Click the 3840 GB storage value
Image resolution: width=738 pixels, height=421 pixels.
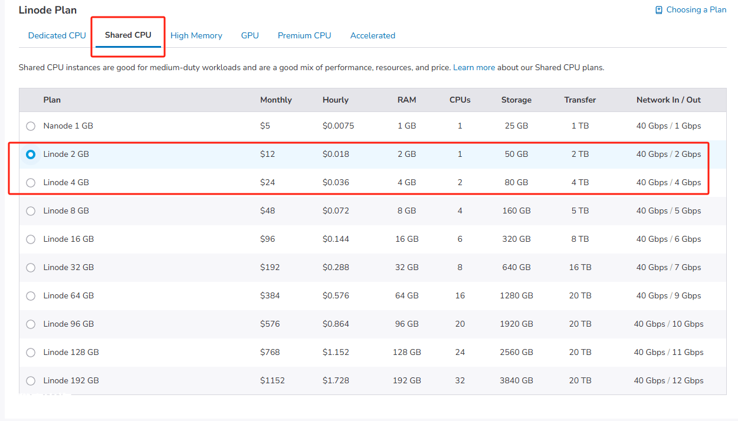516,380
